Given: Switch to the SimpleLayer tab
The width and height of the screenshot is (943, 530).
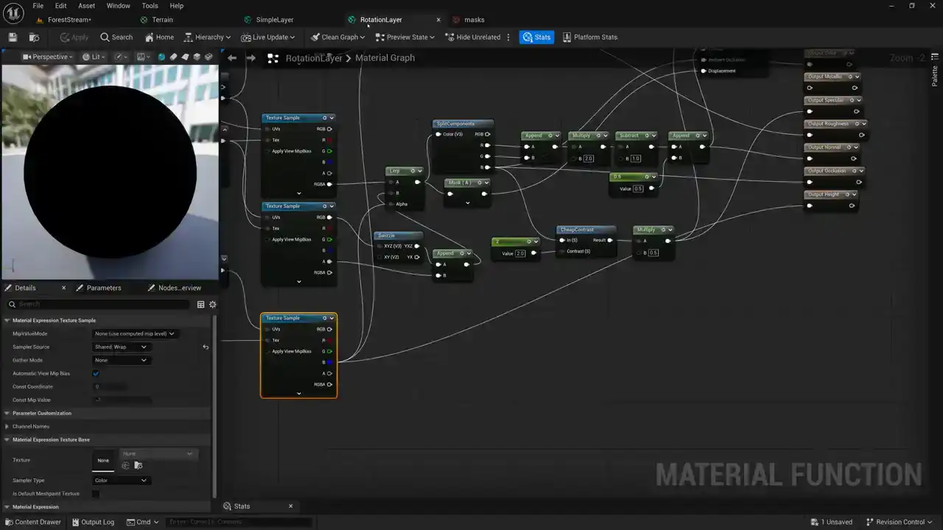Looking at the screenshot, I should pos(274,20).
